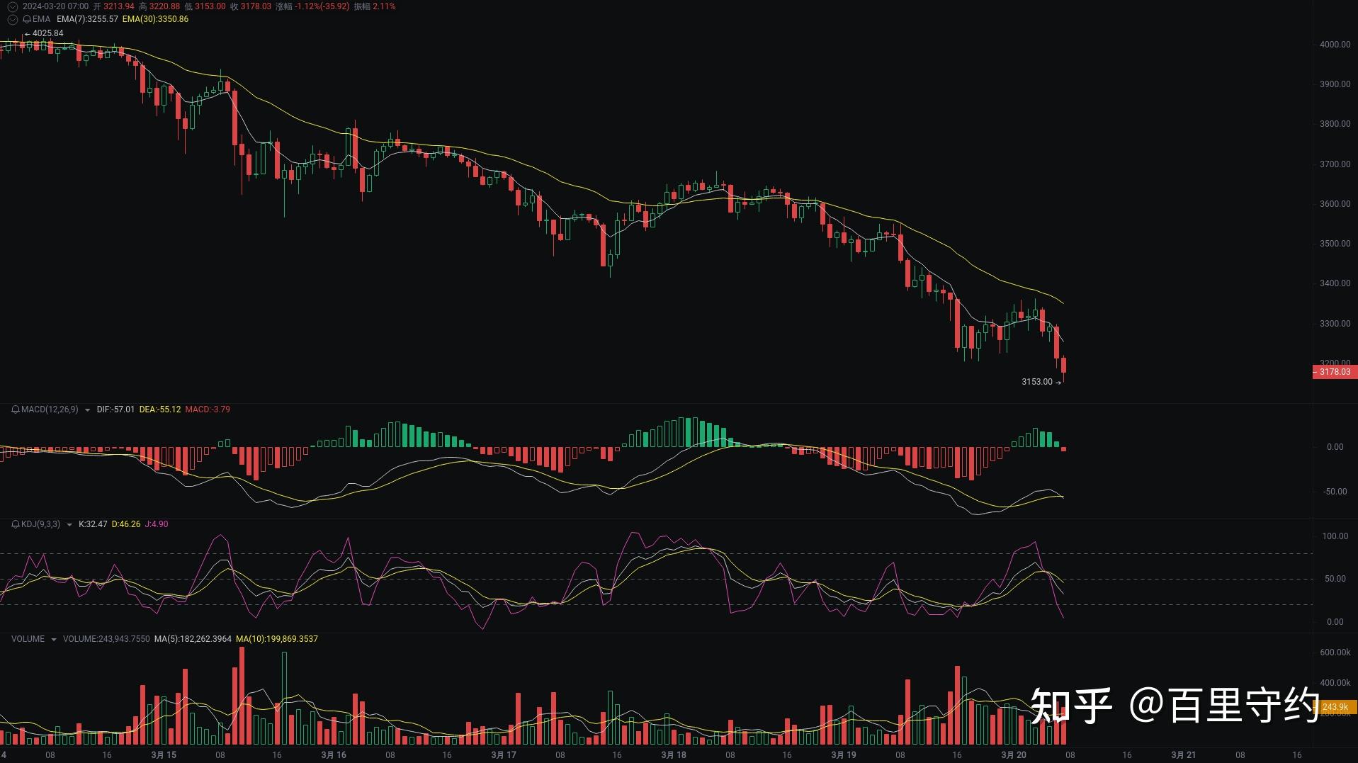Click the 3月 18 date axis label
This screenshot has height=763, width=1358.
click(674, 755)
